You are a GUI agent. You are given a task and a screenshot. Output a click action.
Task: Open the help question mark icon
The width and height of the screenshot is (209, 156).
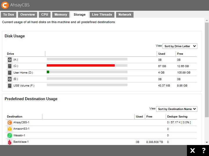[x=203, y=151]
